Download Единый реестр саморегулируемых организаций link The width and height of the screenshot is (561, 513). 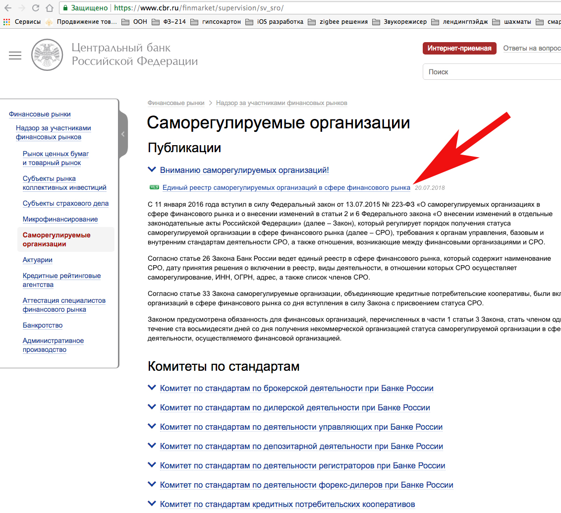click(286, 187)
